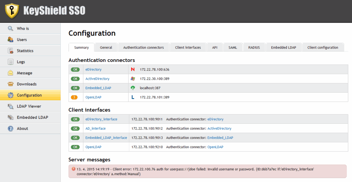This screenshot has height=182, width=352.
Task: Open LDAP Viewer in the sidebar
Action: click(x=30, y=106)
